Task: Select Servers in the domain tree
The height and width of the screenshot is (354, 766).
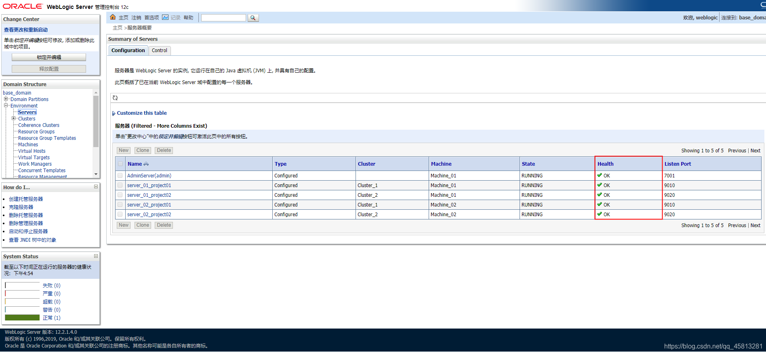Action: [x=27, y=112]
